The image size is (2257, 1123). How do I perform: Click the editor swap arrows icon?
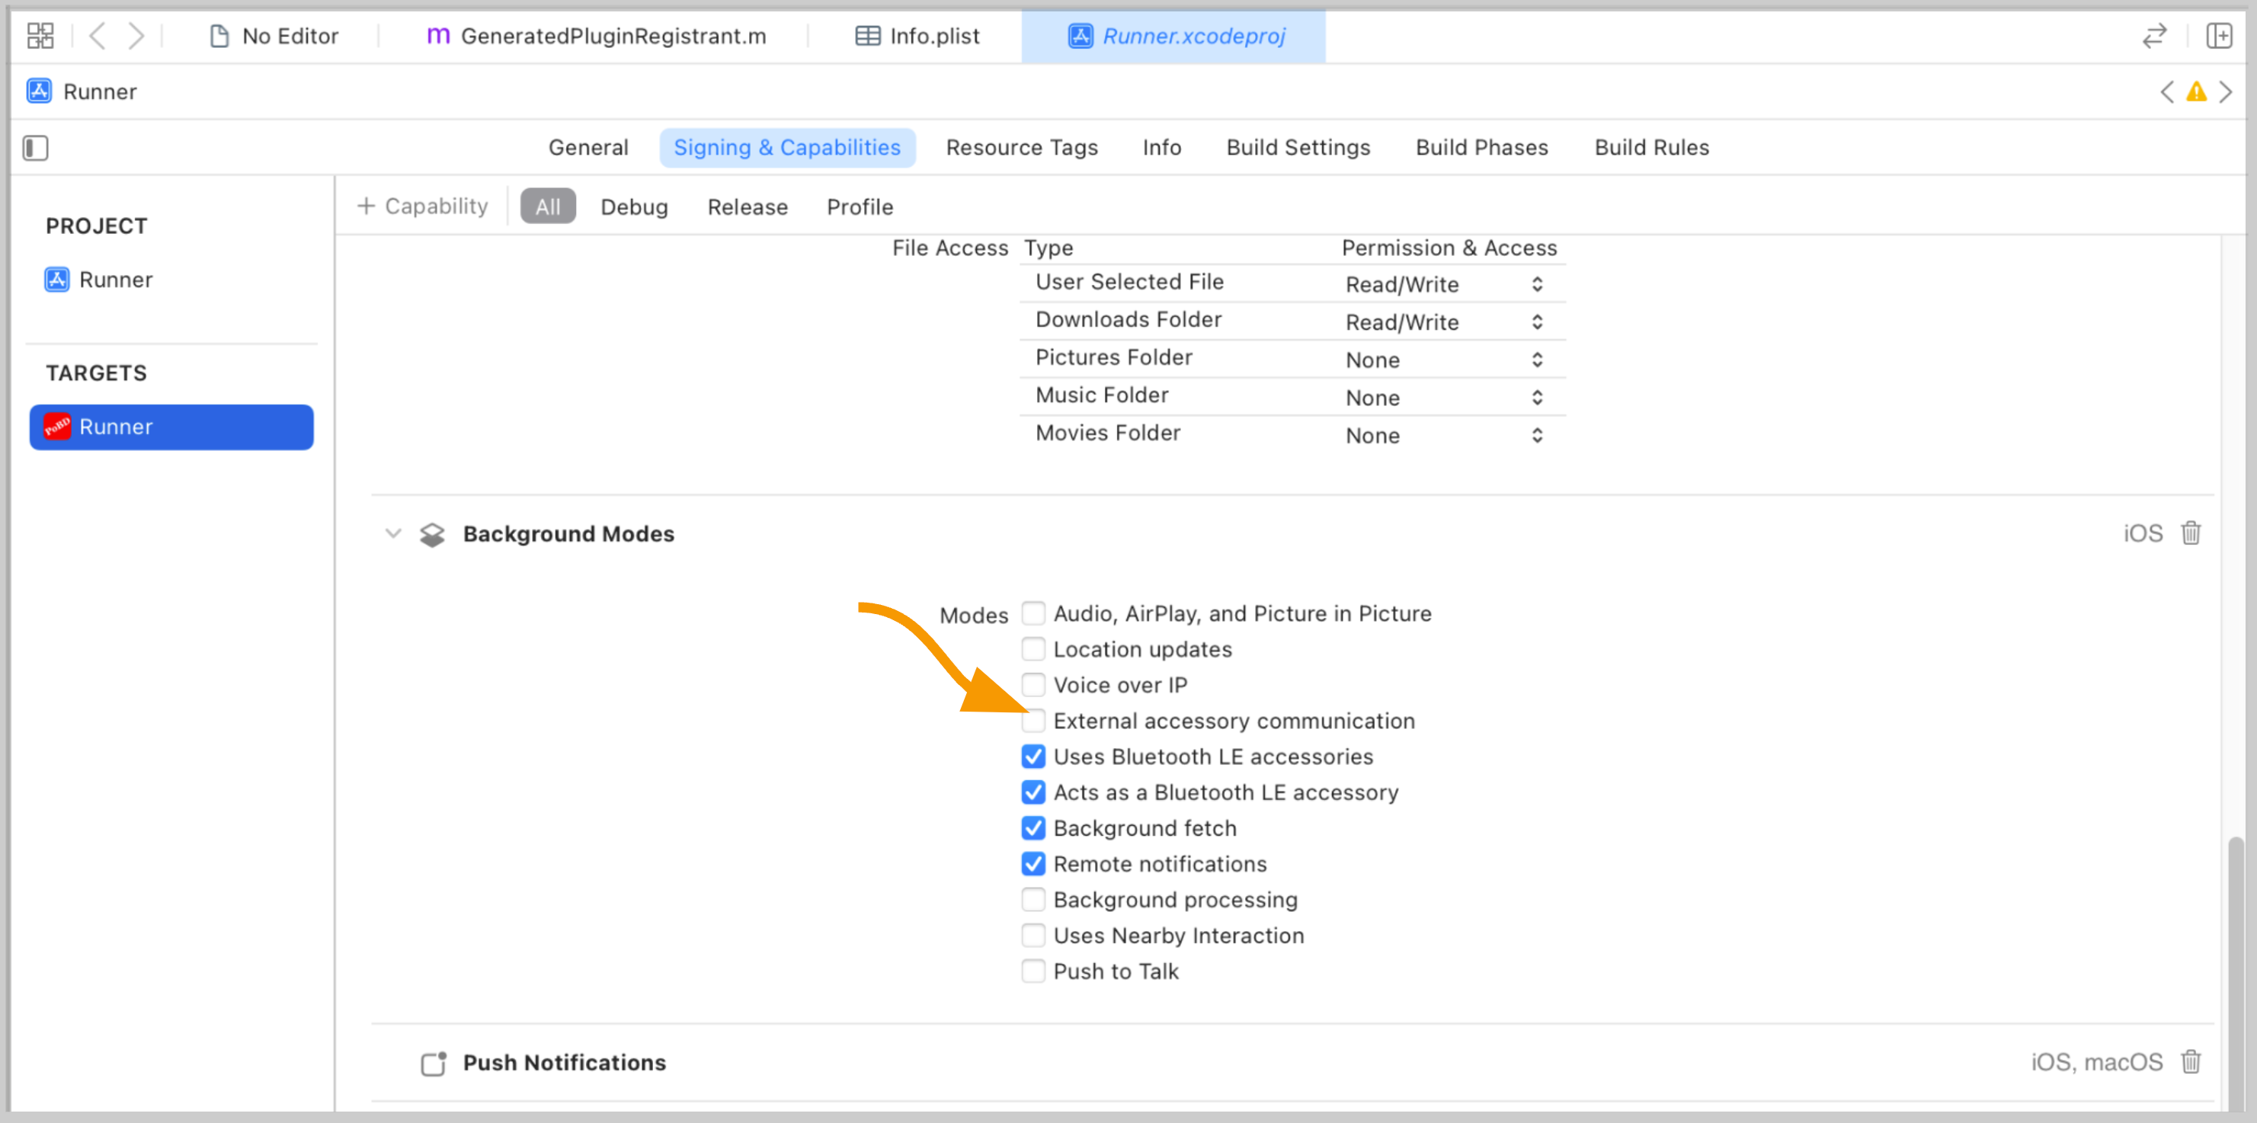pos(2154,36)
